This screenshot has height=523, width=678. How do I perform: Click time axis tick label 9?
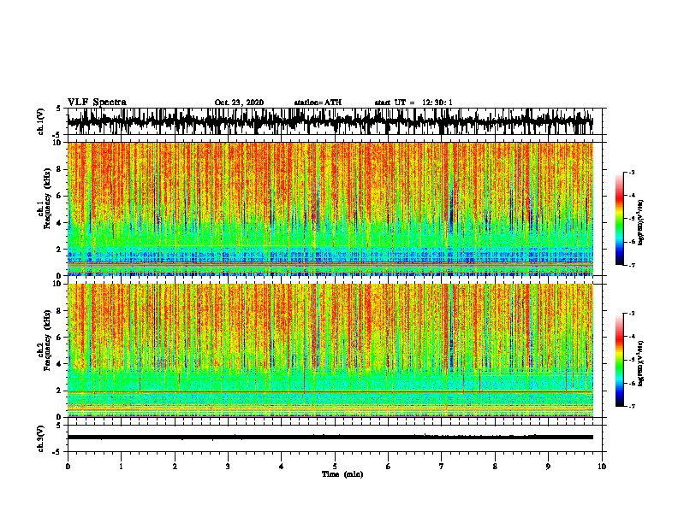548,467
